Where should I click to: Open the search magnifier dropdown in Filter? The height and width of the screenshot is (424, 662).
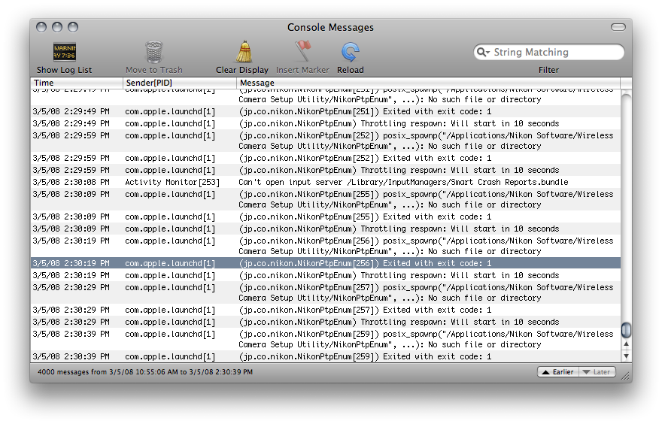coord(483,53)
